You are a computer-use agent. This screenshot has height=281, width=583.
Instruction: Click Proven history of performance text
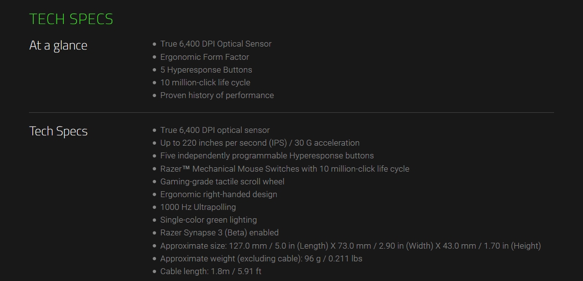pyautogui.click(x=217, y=95)
